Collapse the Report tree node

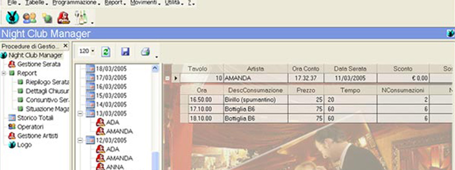(x=4, y=73)
